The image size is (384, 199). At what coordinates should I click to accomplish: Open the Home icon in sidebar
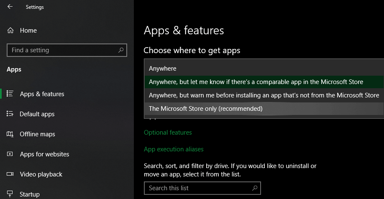coord(10,31)
